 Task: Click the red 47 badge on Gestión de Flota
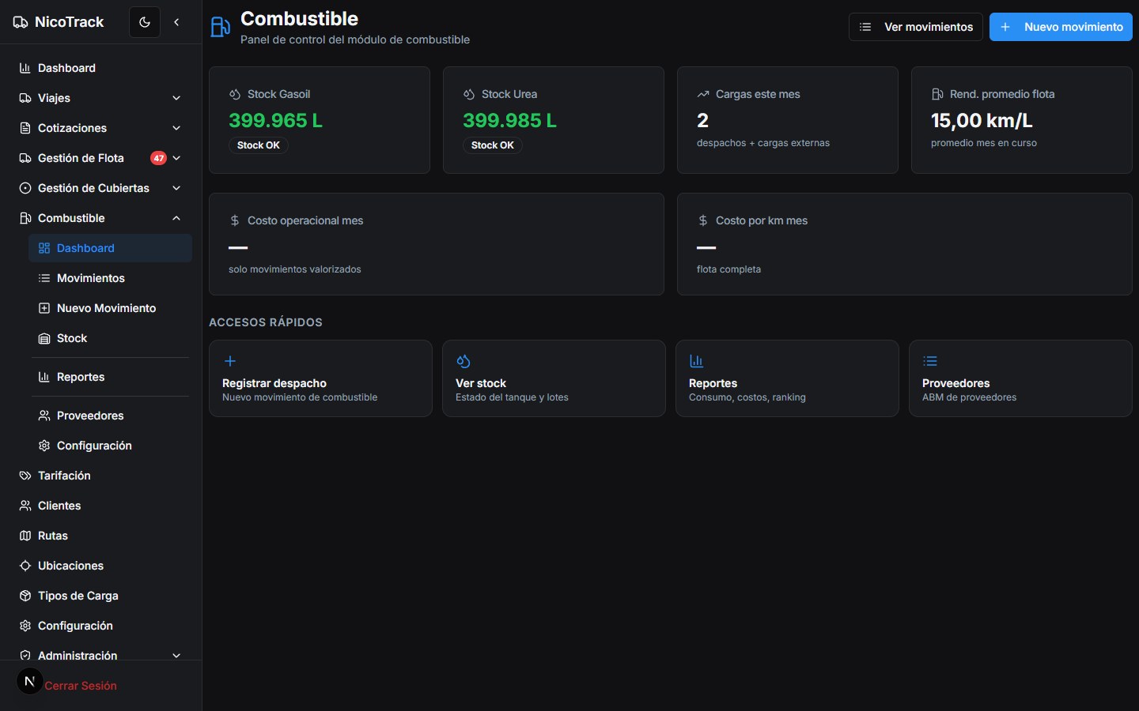[x=158, y=158]
